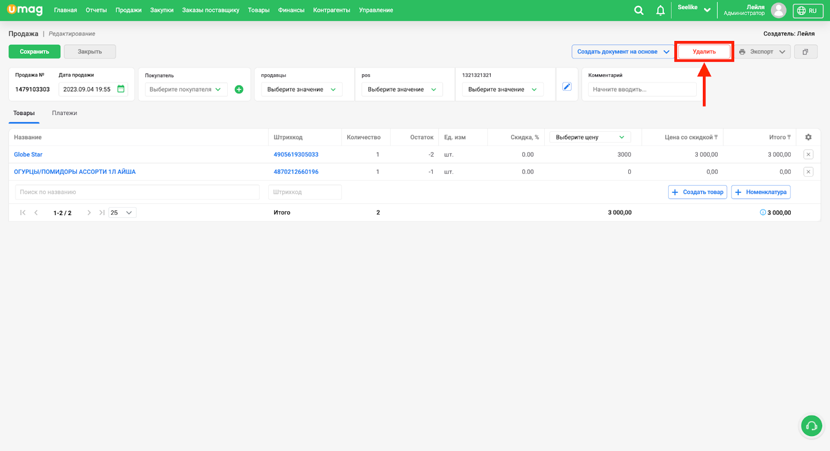
Task: Click the user avatar icon
Action: [x=778, y=10]
